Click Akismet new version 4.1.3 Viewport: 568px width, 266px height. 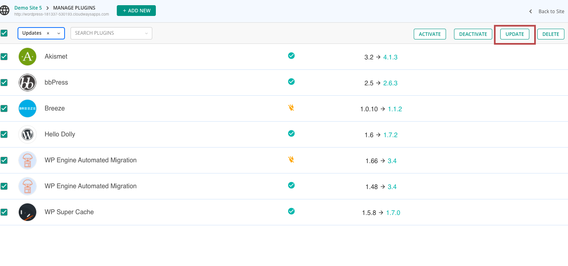(390, 57)
